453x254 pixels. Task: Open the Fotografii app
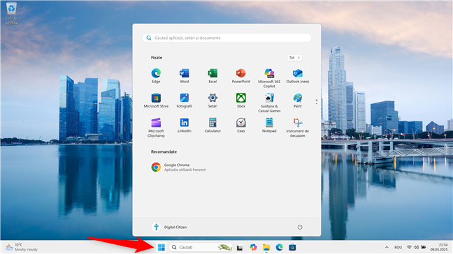[185, 100]
